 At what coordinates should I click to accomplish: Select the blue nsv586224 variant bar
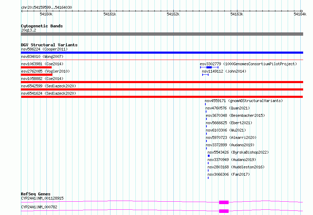162,53
